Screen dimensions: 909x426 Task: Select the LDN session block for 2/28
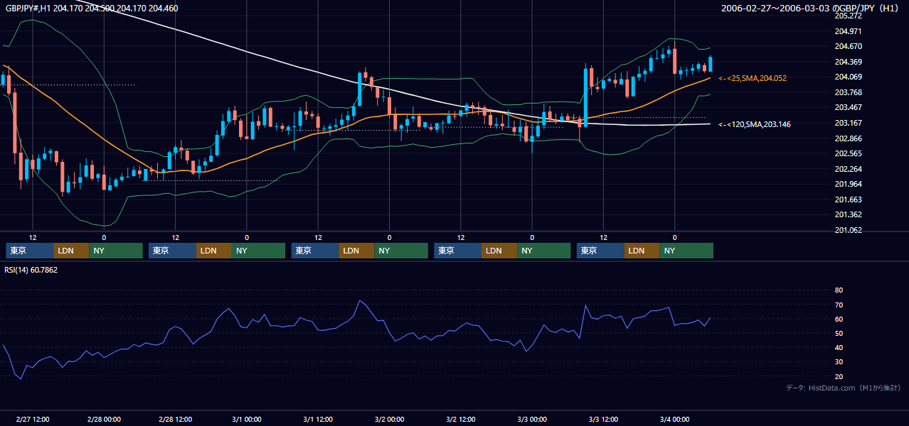pos(215,251)
